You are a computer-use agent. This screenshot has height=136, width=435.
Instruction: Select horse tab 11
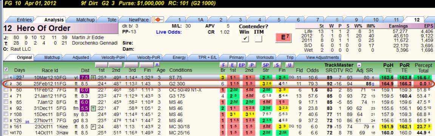point(396,20)
